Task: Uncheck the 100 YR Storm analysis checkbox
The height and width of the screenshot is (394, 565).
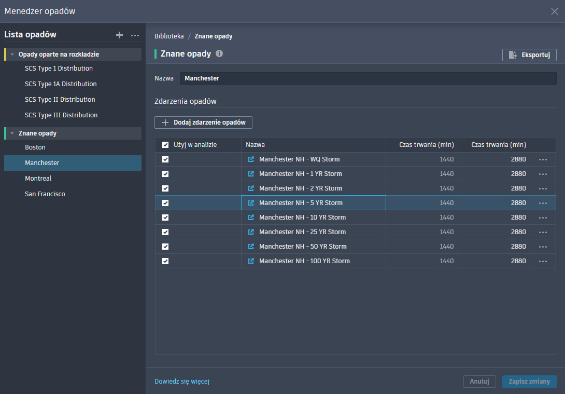Action: click(x=165, y=261)
